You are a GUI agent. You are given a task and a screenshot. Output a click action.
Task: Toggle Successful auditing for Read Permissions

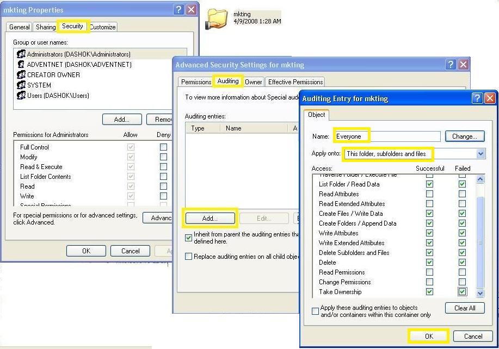429,272
